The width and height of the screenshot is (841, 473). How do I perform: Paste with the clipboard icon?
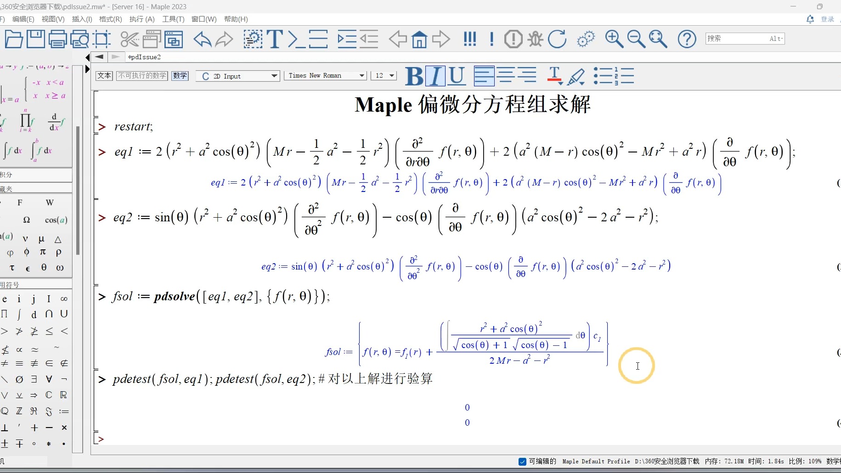click(x=174, y=39)
